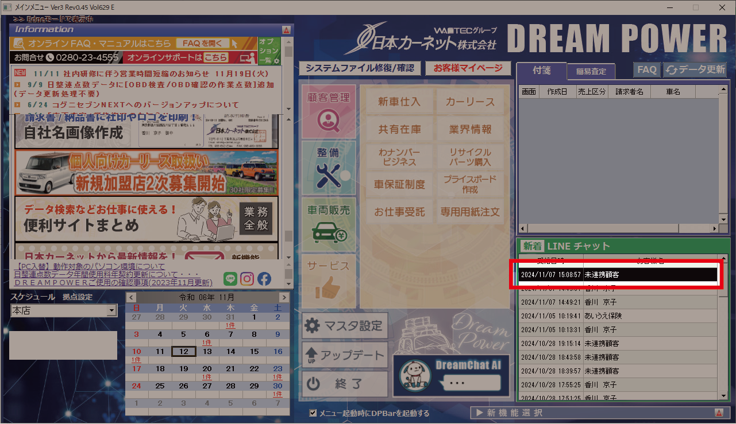The height and width of the screenshot is (424, 736).
Task: Click システムファイル修復/確認 button
Action: [360, 68]
